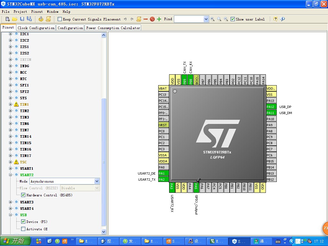This screenshot has height=246, width=328.
Task: Click the red minus toolbar icon
Action: coord(146,19)
